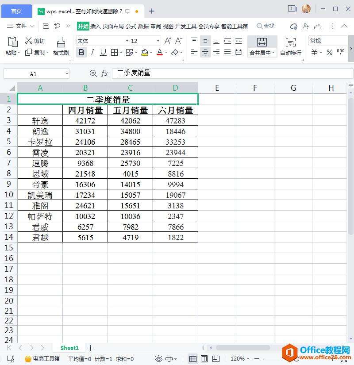Toggle align right
Screen dimensions: 354x365
pos(216,52)
